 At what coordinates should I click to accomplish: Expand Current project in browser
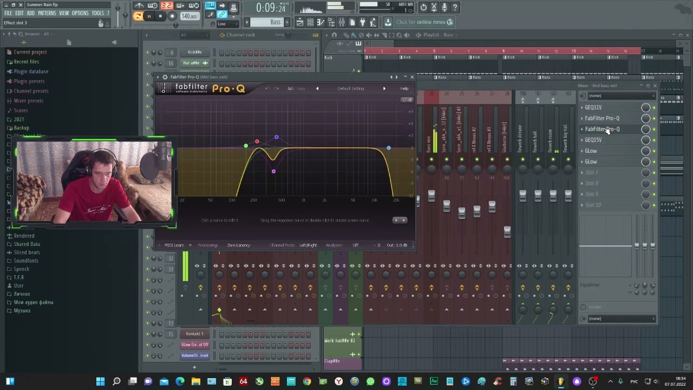click(30, 52)
